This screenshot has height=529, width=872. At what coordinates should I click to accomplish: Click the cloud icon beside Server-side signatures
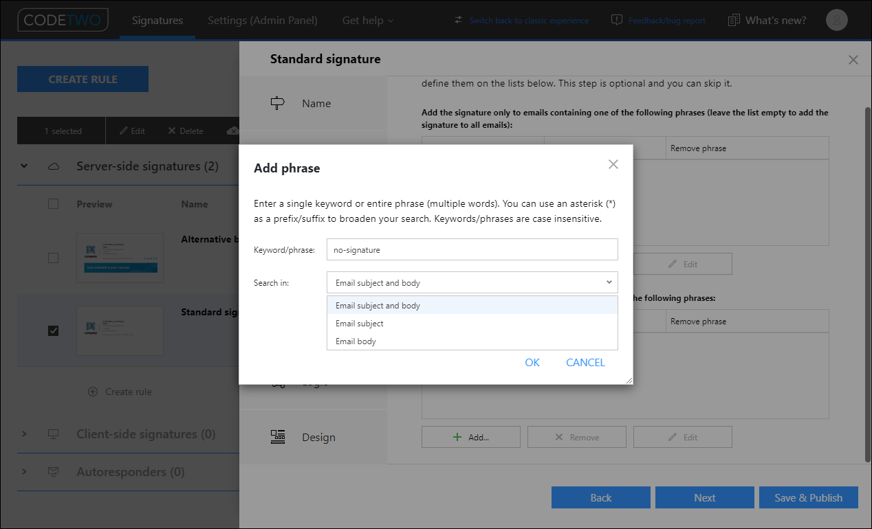[54, 166]
